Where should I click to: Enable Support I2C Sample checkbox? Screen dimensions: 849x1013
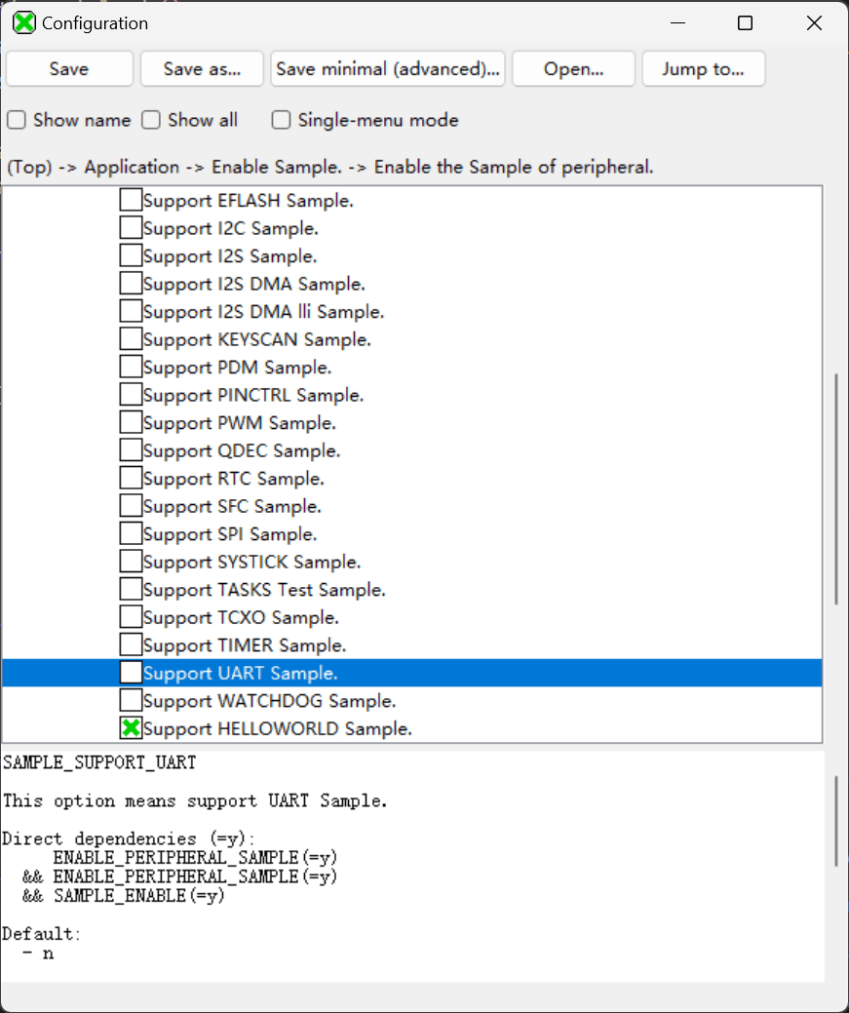[x=131, y=228]
